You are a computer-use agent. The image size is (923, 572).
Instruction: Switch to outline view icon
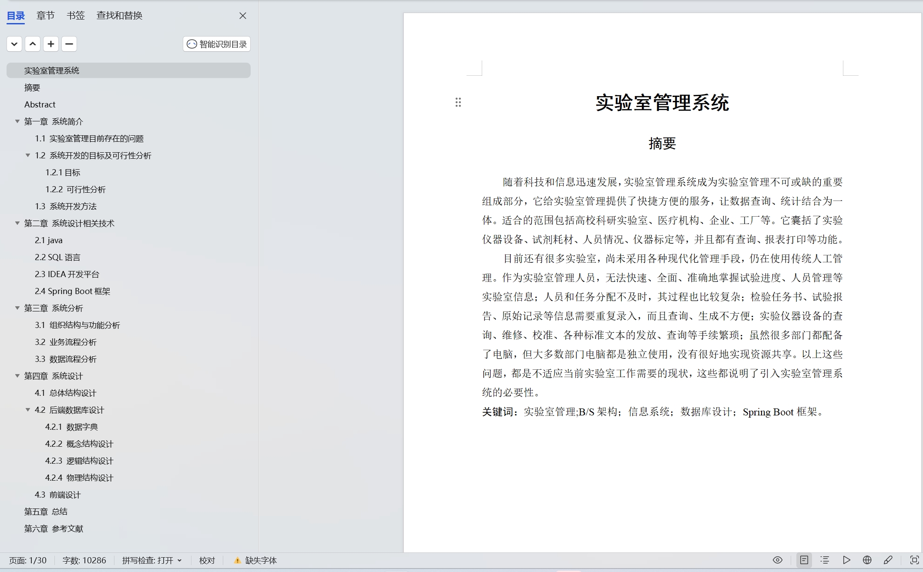(825, 560)
